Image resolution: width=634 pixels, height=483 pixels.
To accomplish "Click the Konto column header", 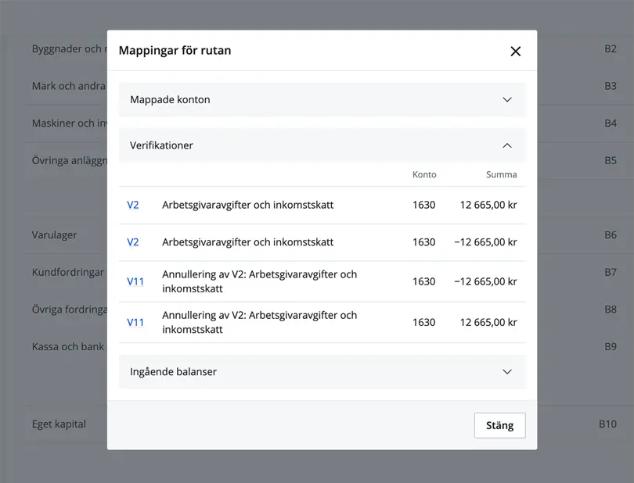I will pyautogui.click(x=424, y=175).
